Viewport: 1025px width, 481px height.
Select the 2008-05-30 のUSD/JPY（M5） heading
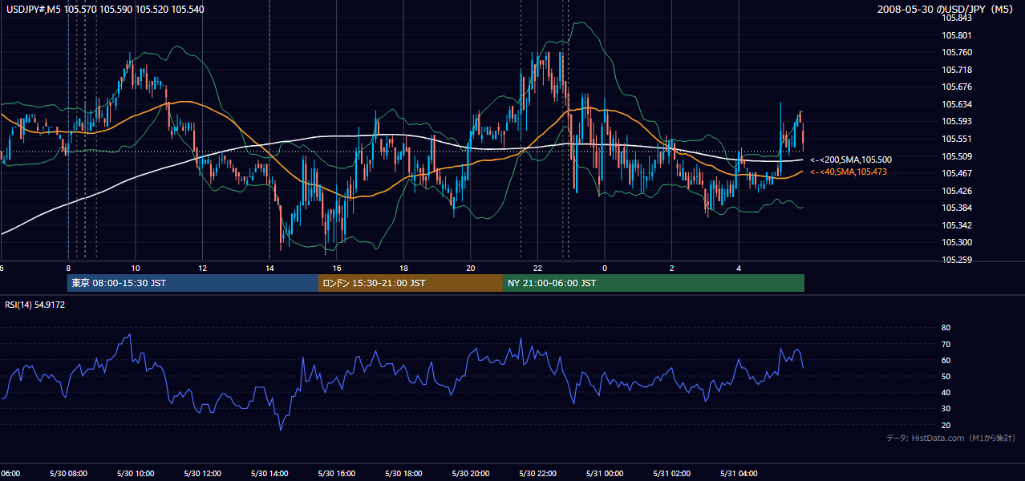coord(947,10)
